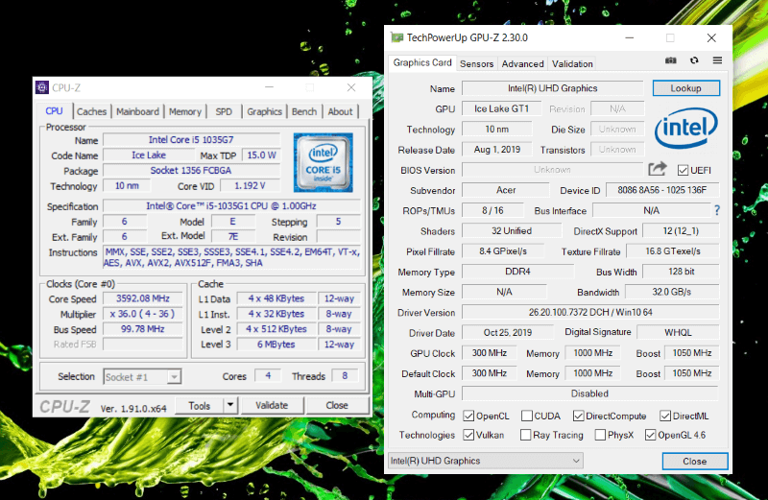Click the GPU-Z refresh icon
Screen dimensions: 768x500
click(694, 60)
